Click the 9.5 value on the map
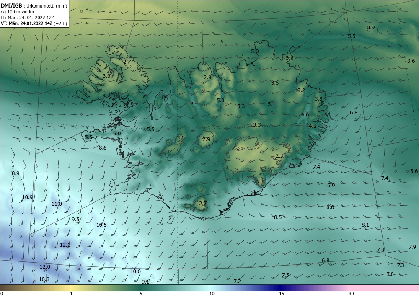419x297 pixels. (75, 219)
